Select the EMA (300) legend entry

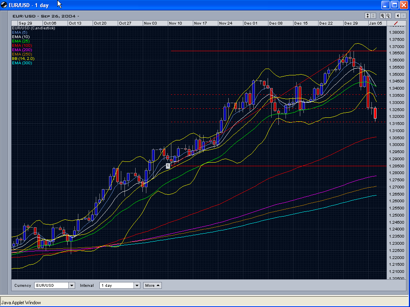click(x=22, y=63)
